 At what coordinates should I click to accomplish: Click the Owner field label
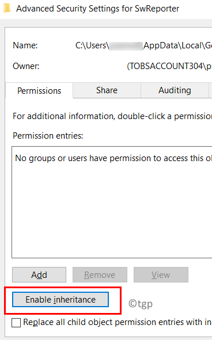[26, 66]
